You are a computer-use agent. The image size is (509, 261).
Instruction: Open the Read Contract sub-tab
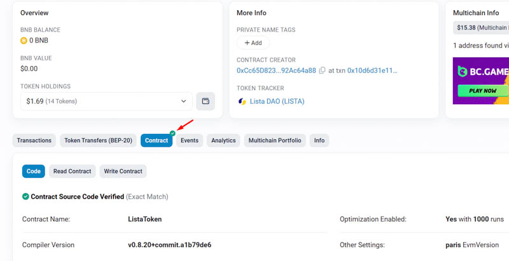pos(73,171)
